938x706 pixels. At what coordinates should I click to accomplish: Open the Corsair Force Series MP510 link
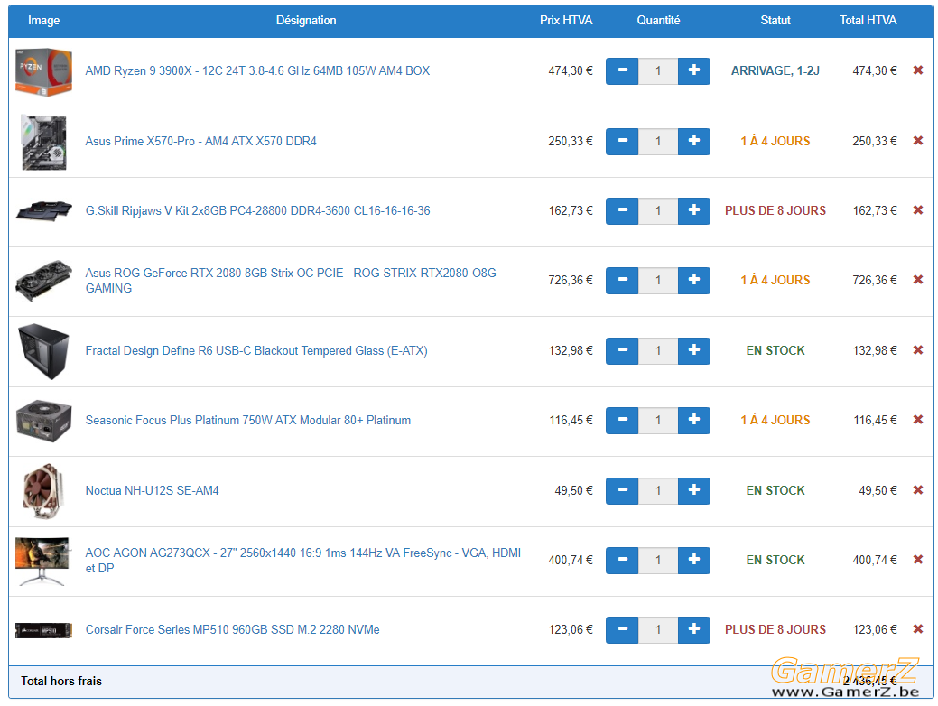coord(233,629)
